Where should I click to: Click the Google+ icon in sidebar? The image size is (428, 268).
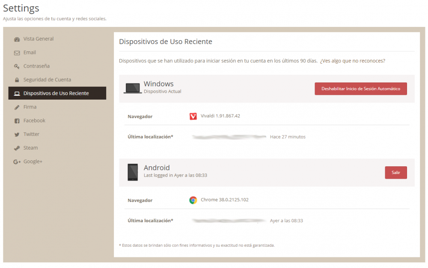click(17, 162)
